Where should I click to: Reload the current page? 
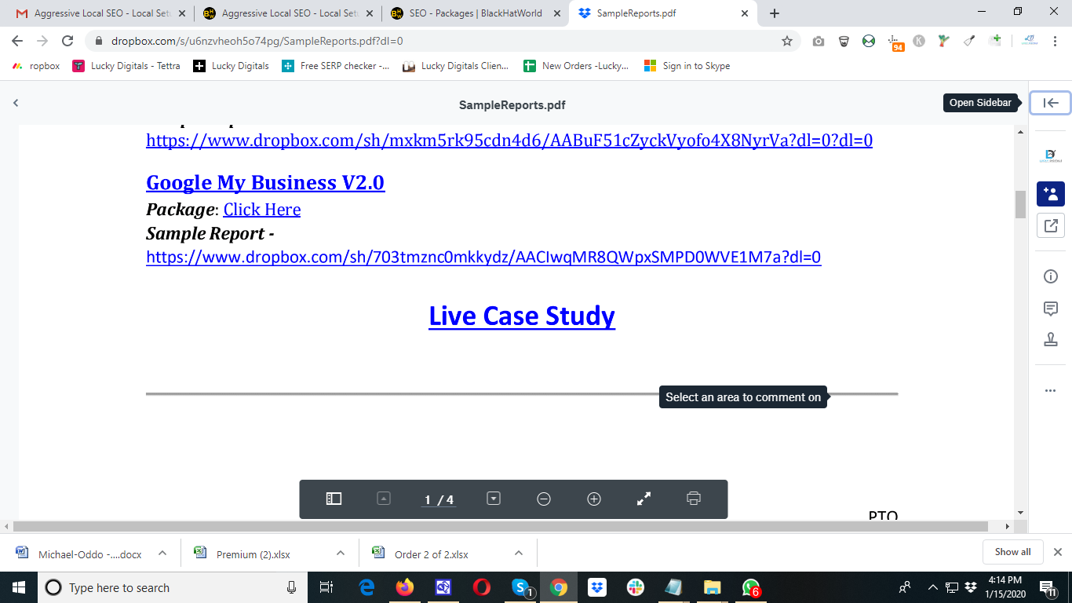[67, 41]
